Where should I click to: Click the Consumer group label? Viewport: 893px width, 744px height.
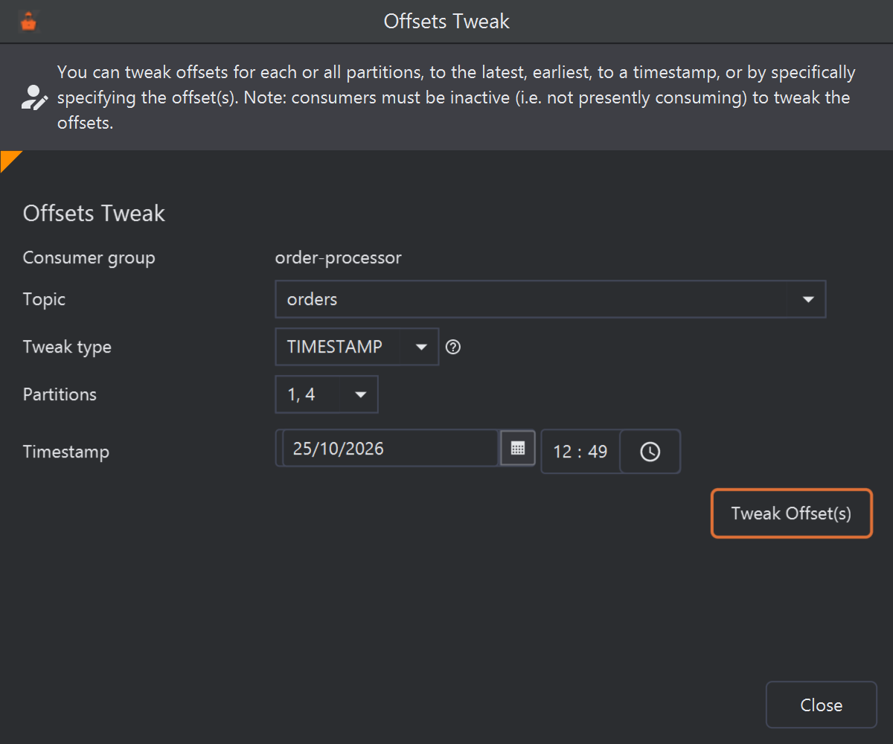pyautogui.click(x=89, y=258)
